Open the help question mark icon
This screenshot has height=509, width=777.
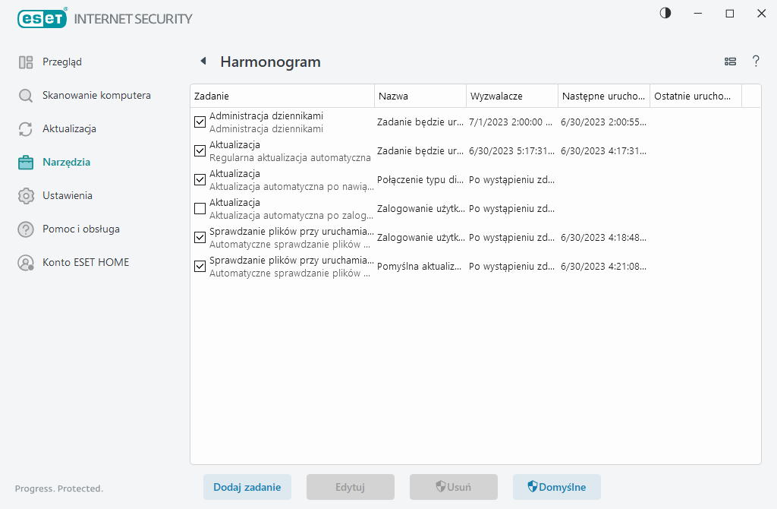pyautogui.click(x=756, y=62)
